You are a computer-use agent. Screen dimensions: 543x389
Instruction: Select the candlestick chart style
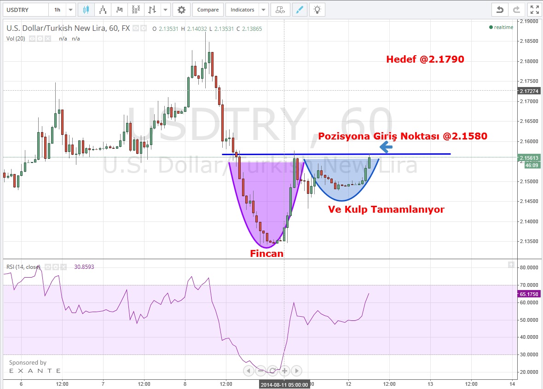(86, 10)
